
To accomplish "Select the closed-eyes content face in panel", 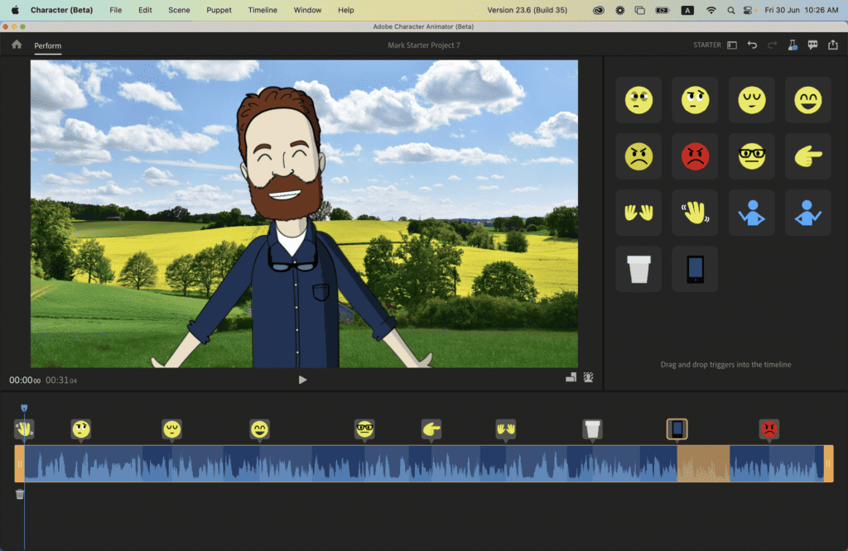I will point(752,100).
